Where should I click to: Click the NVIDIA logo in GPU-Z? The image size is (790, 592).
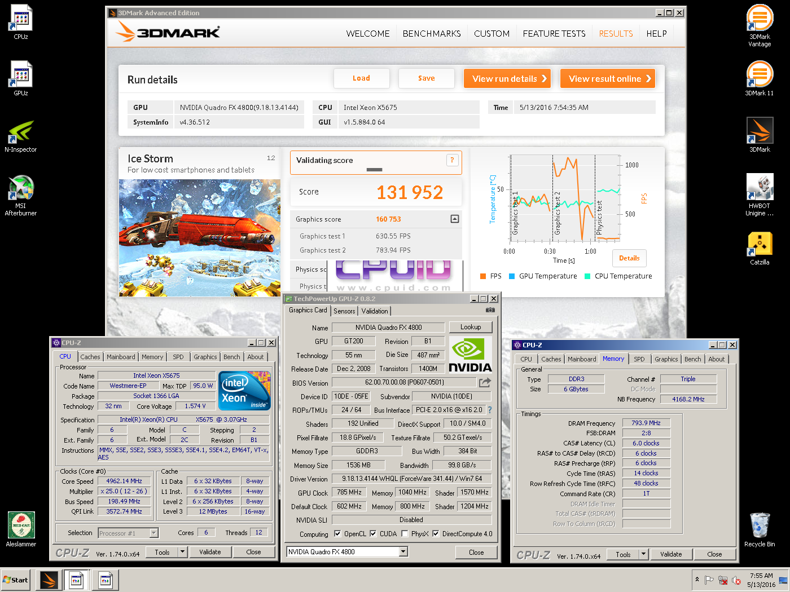coord(470,355)
